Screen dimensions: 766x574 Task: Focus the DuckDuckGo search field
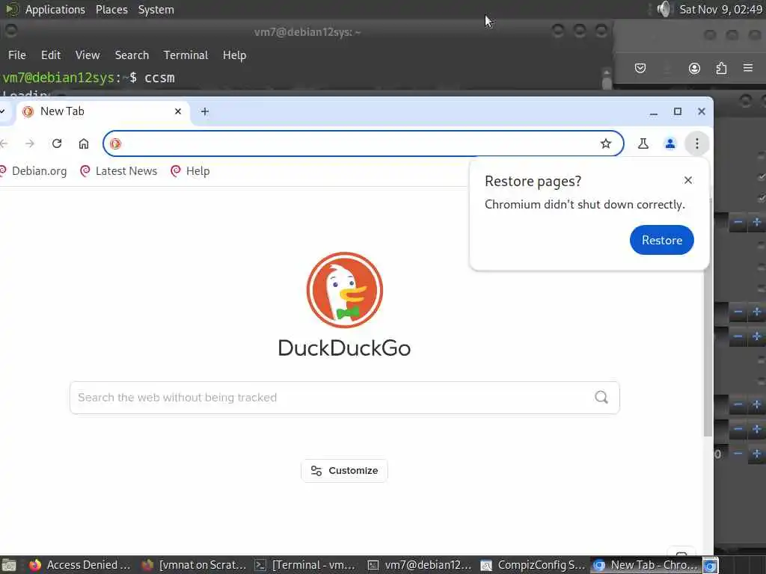coord(344,398)
